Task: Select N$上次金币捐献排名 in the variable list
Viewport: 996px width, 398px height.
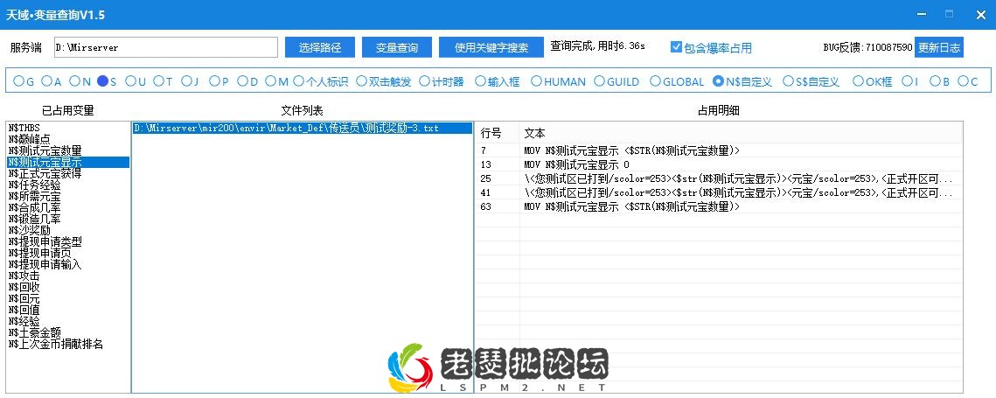Action: [67, 344]
